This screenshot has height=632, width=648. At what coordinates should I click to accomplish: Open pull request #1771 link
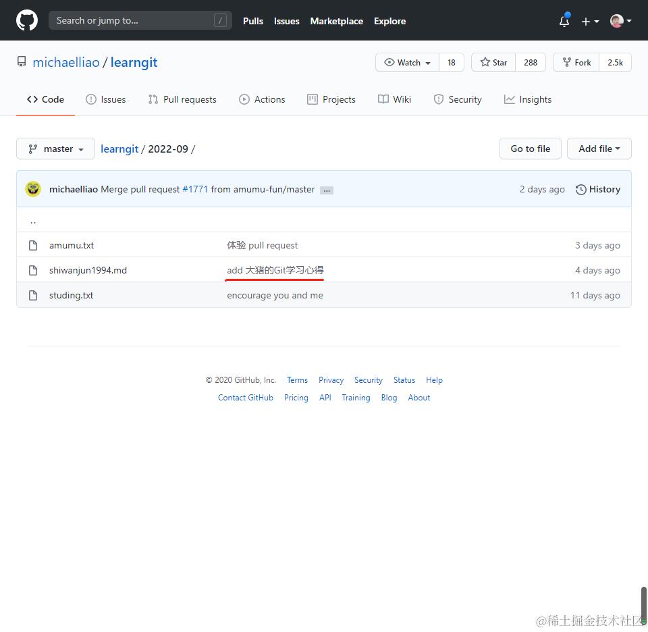pyautogui.click(x=195, y=189)
